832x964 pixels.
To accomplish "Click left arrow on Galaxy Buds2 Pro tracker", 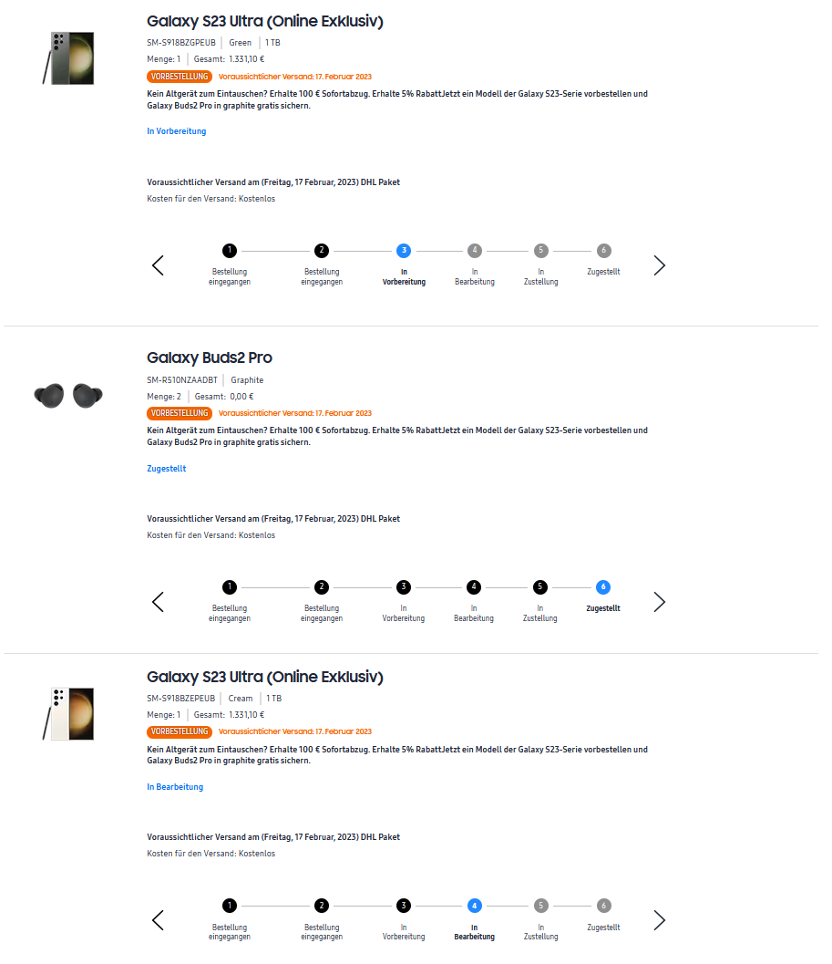I will pos(158,602).
